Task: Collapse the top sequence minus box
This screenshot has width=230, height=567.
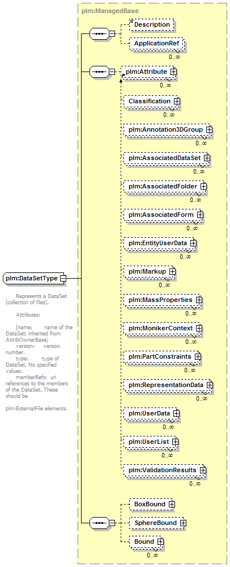Action: [x=112, y=33]
